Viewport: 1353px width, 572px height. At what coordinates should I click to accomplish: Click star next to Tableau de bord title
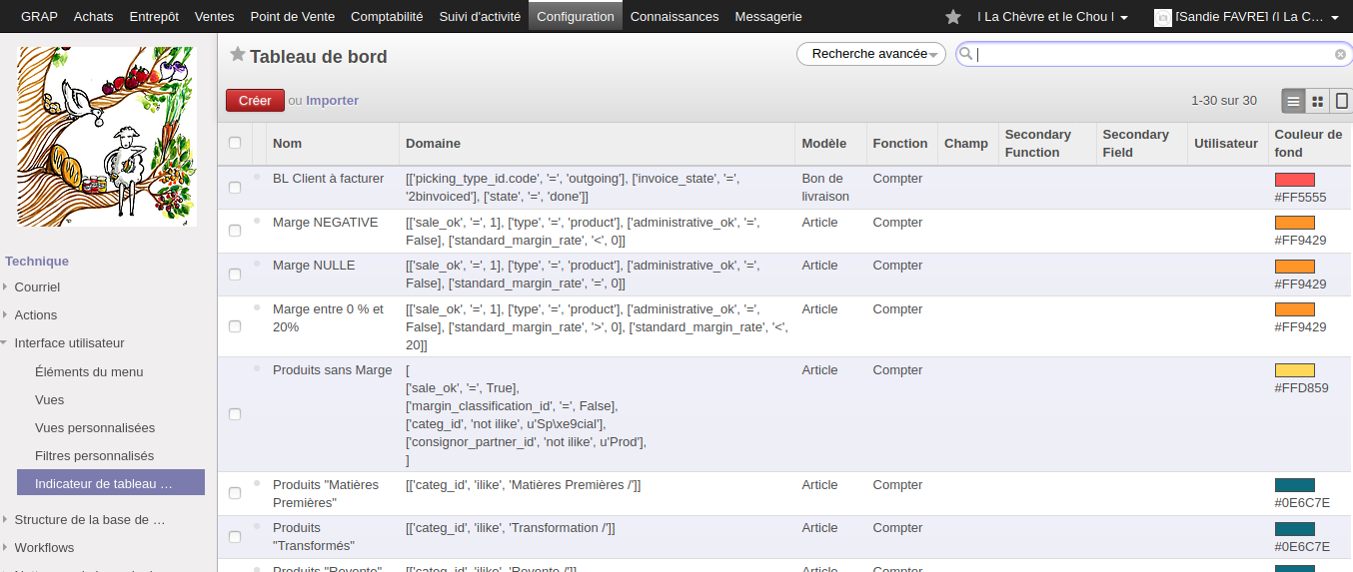(x=238, y=55)
